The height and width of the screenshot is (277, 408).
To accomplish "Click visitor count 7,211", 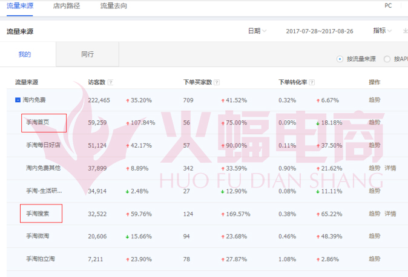I will coord(96,259).
